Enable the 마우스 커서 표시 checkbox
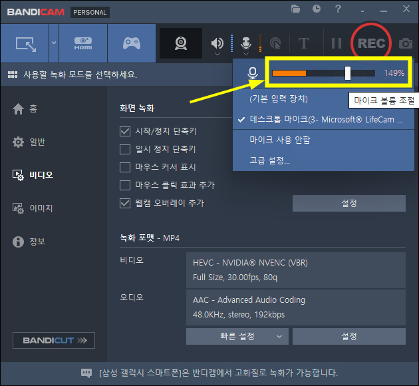The image size is (419, 386). [125, 167]
